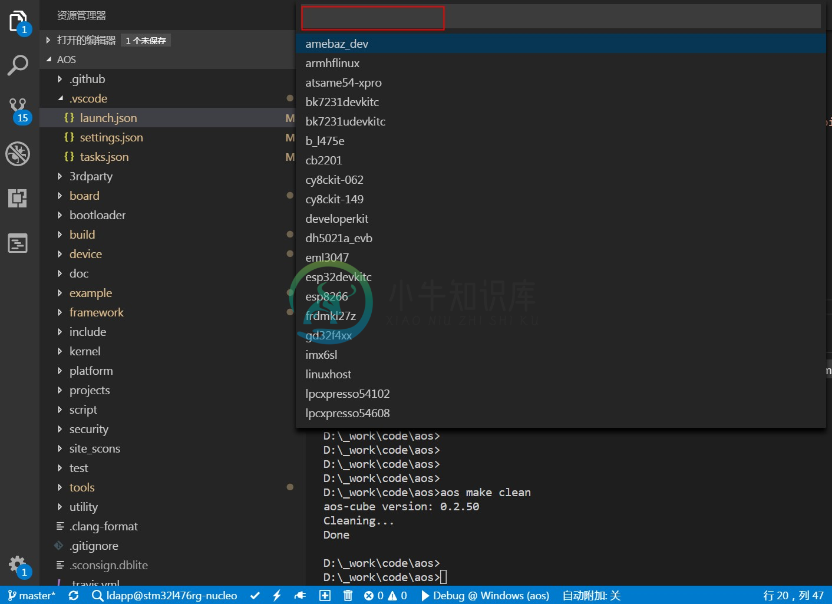This screenshot has height=604, width=832.
Task: Click the master* git branch indicator
Action: click(32, 596)
